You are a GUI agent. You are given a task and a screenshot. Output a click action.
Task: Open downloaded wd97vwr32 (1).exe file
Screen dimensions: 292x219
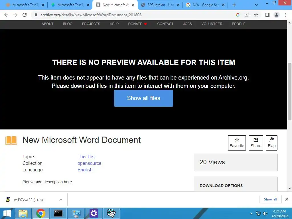(29, 200)
